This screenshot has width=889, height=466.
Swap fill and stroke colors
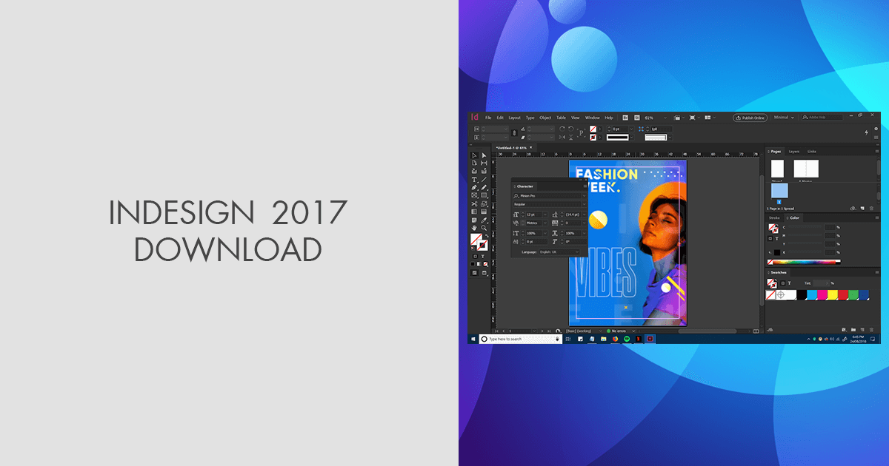pos(486,234)
